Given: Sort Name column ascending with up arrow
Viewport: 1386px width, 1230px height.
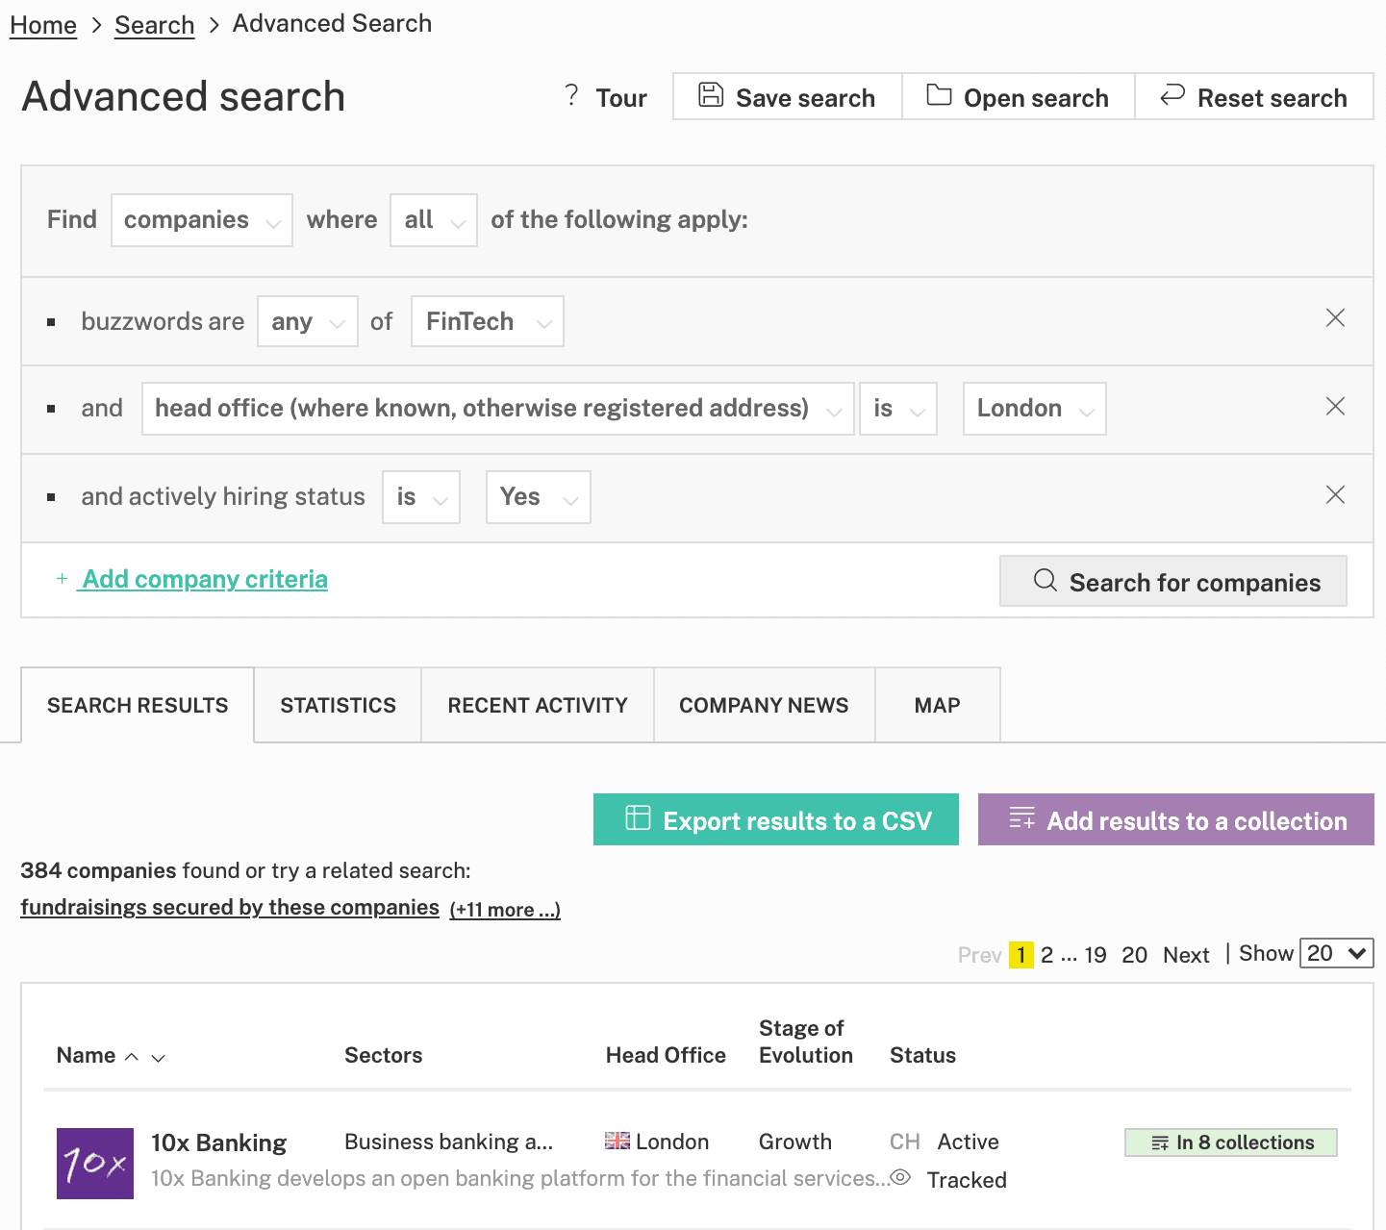Looking at the screenshot, I should pos(132,1057).
